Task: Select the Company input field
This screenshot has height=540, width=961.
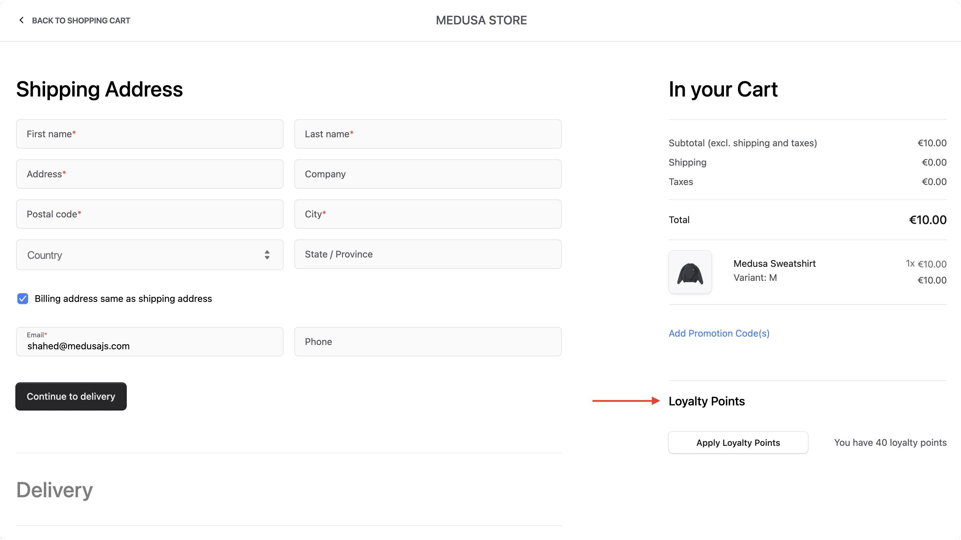Action: pos(428,174)
